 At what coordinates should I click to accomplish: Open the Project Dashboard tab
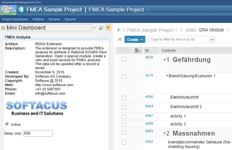pos(15,19)
